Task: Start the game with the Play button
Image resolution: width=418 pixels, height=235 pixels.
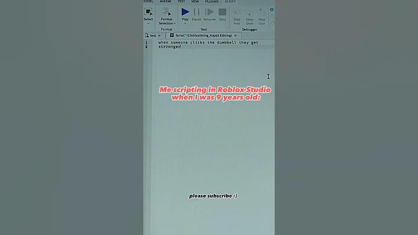Action: (x=185, y=12)
